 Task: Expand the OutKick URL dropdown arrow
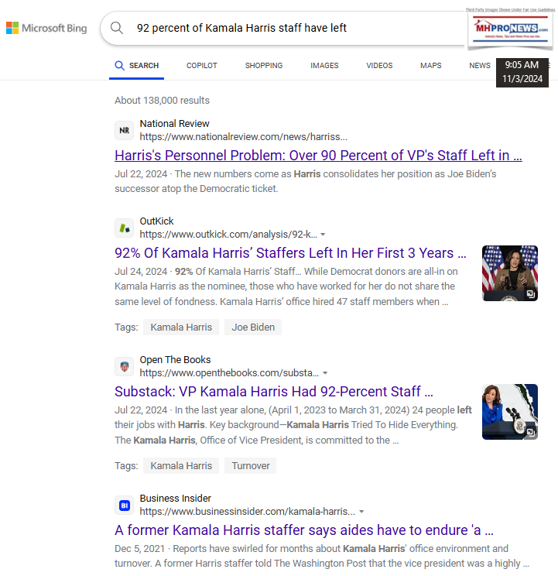point(323,235)
